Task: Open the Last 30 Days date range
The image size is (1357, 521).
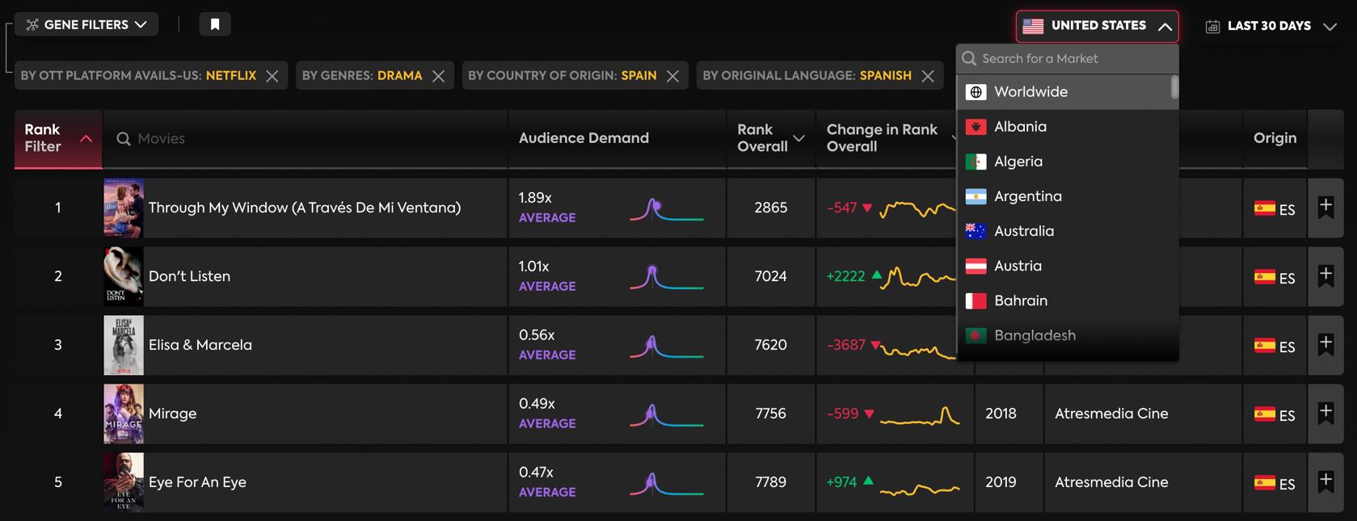Action: click(1271, 26)
